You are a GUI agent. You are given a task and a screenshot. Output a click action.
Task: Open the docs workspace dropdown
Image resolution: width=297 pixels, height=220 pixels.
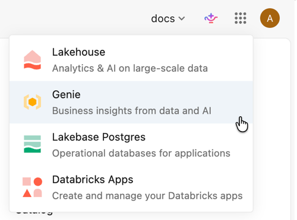click(x=168, y=18)
